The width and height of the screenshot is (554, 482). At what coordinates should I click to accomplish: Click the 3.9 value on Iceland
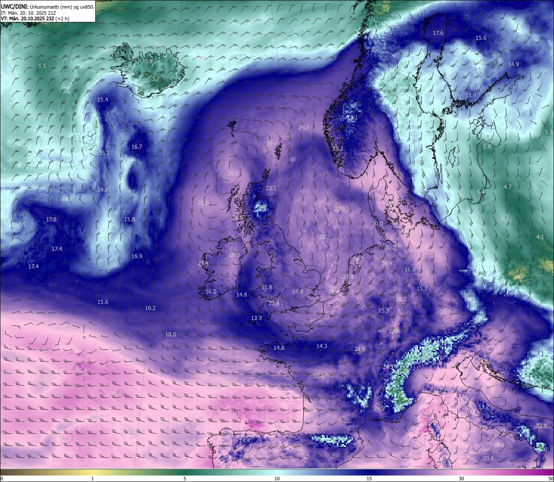click(x=148, y=61)
